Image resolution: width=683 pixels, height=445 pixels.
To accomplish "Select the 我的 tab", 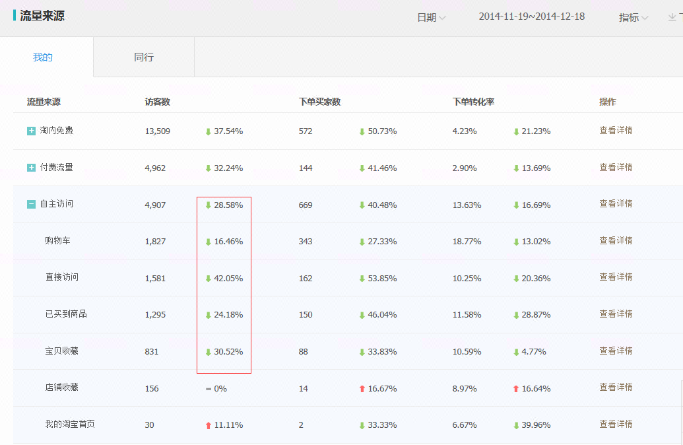I will [43, 57].
